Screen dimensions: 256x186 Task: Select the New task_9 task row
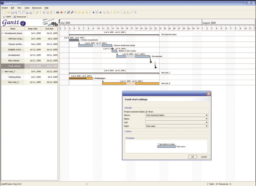coord(29,82)
